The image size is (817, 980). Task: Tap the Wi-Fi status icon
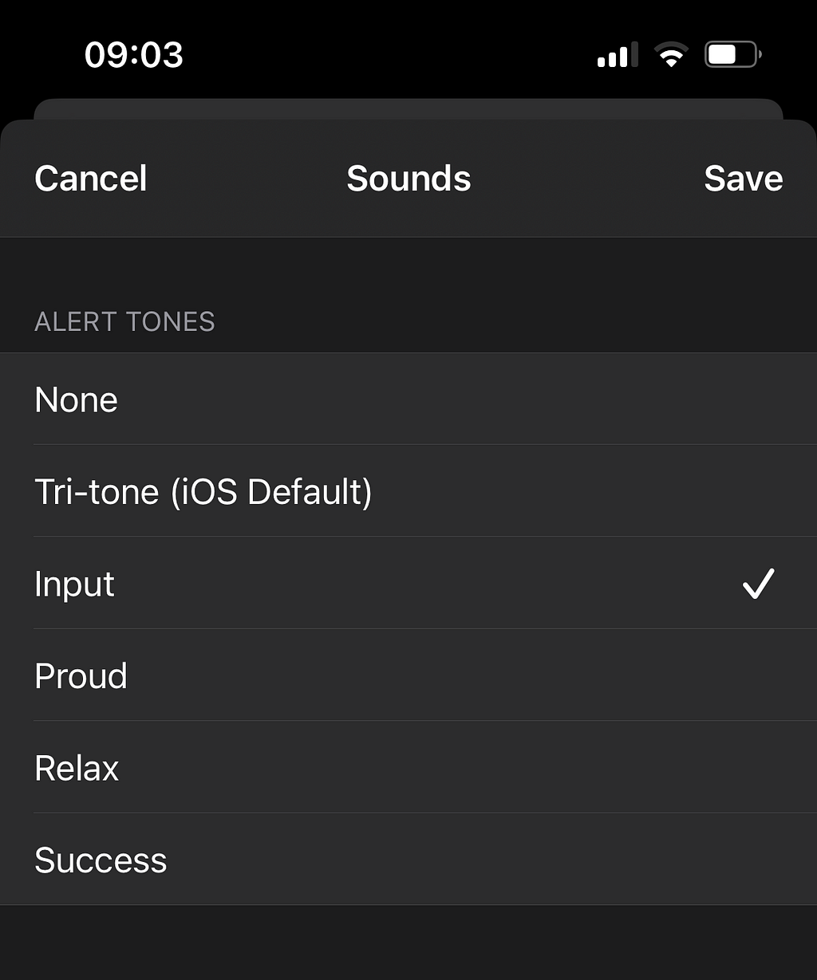click(671, 55)
